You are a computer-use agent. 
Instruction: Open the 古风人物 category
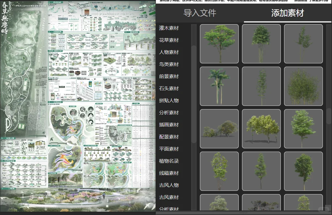(168, 185)
